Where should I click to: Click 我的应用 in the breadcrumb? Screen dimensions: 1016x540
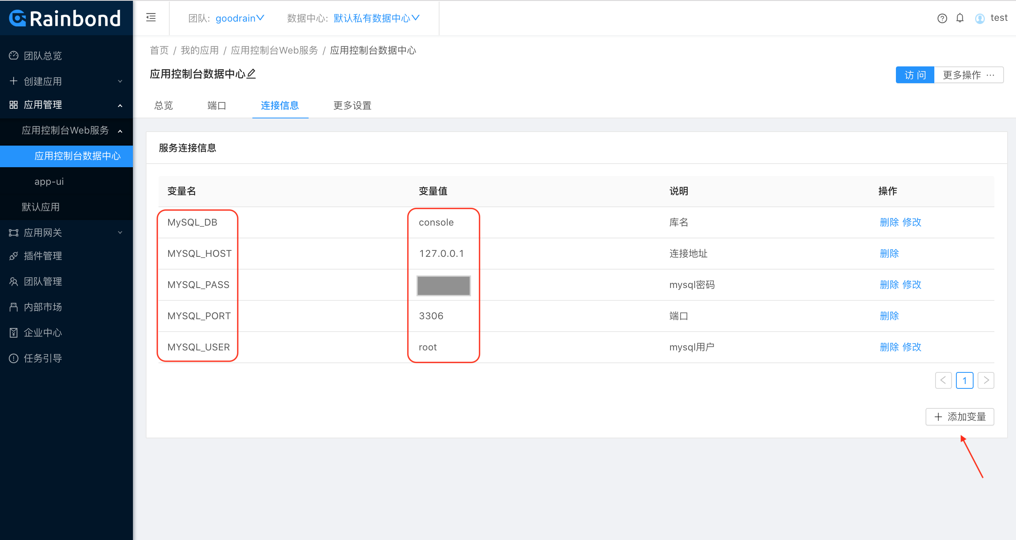click(200, 50)
